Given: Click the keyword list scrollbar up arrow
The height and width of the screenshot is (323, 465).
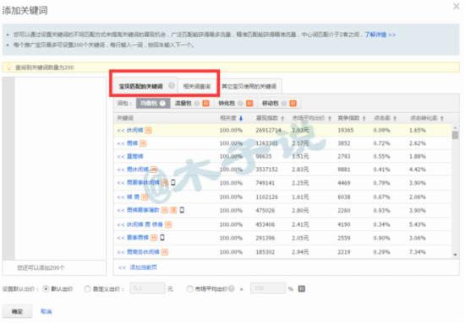Looking at the screenshot, I should [x=455, y=127].
